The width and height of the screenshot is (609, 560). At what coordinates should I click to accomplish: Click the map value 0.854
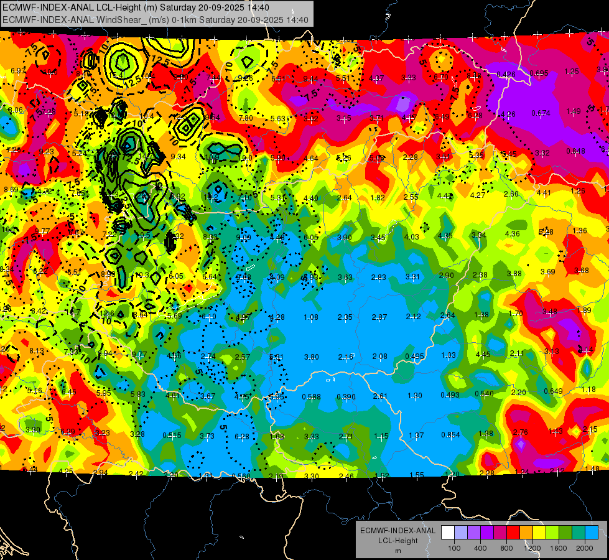point(450,435)
